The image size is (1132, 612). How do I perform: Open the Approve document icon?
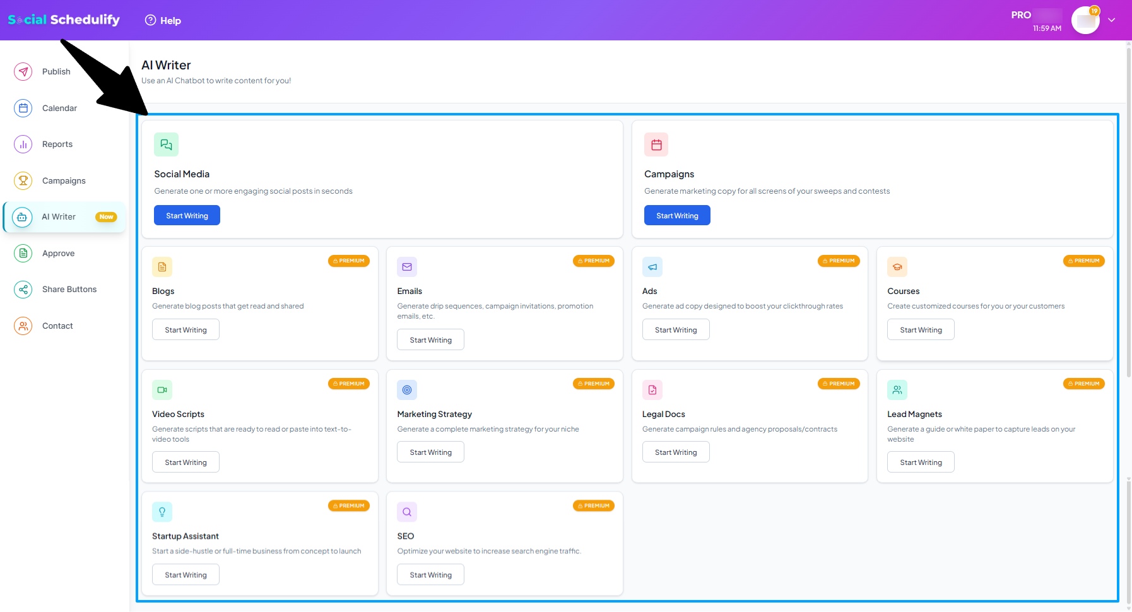pos(23,253)
